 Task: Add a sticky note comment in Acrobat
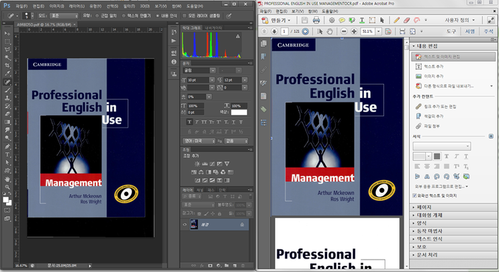[342, 20]
